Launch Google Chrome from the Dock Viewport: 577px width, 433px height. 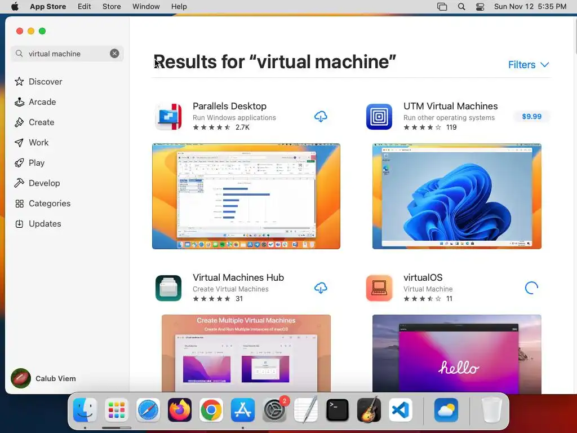tap(211, 410)
